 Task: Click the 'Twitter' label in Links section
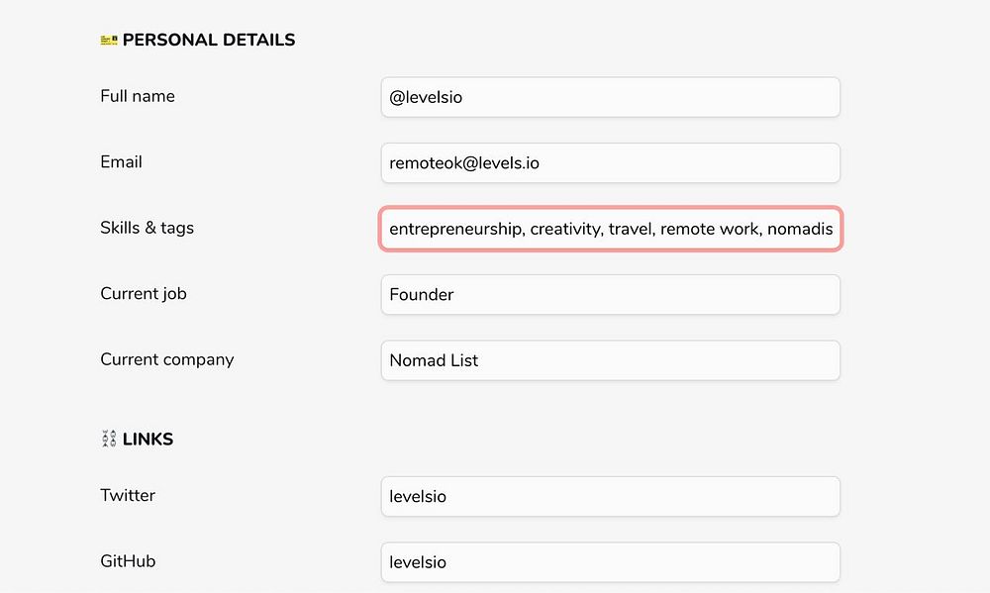click(x=128, y=496)
